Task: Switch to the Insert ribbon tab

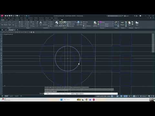Action: [x=6, y=20]
